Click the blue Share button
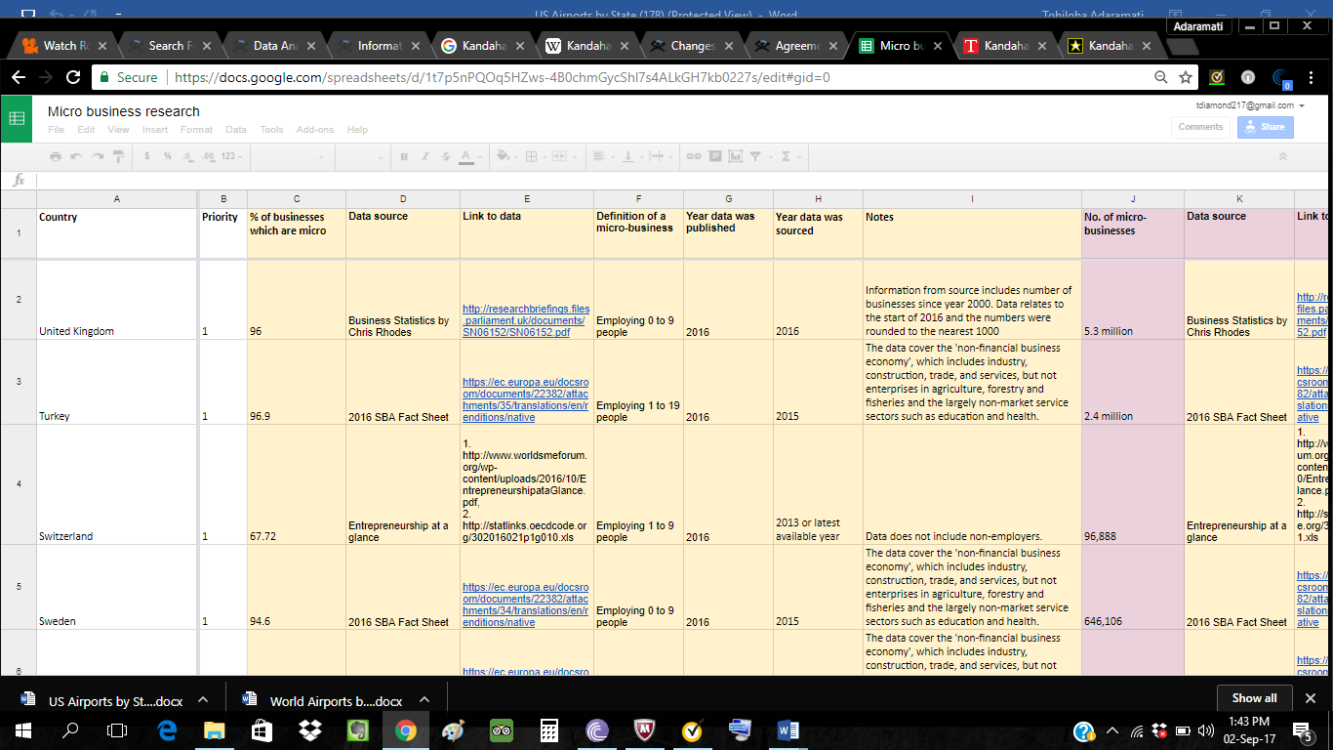Screen dimensions: 1333x750 click(x=1265, y=127)
